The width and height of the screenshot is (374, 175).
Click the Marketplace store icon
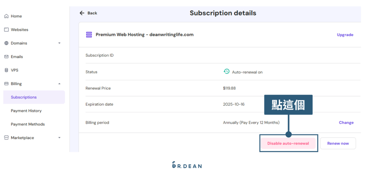pos(6,138)
